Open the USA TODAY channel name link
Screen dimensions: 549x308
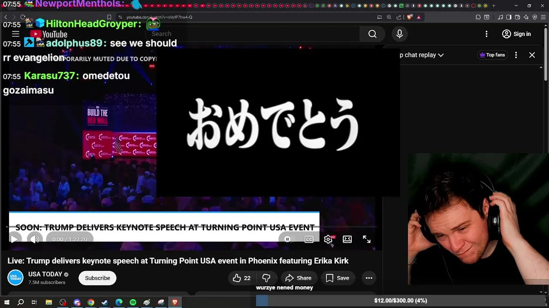coord(45,274)
